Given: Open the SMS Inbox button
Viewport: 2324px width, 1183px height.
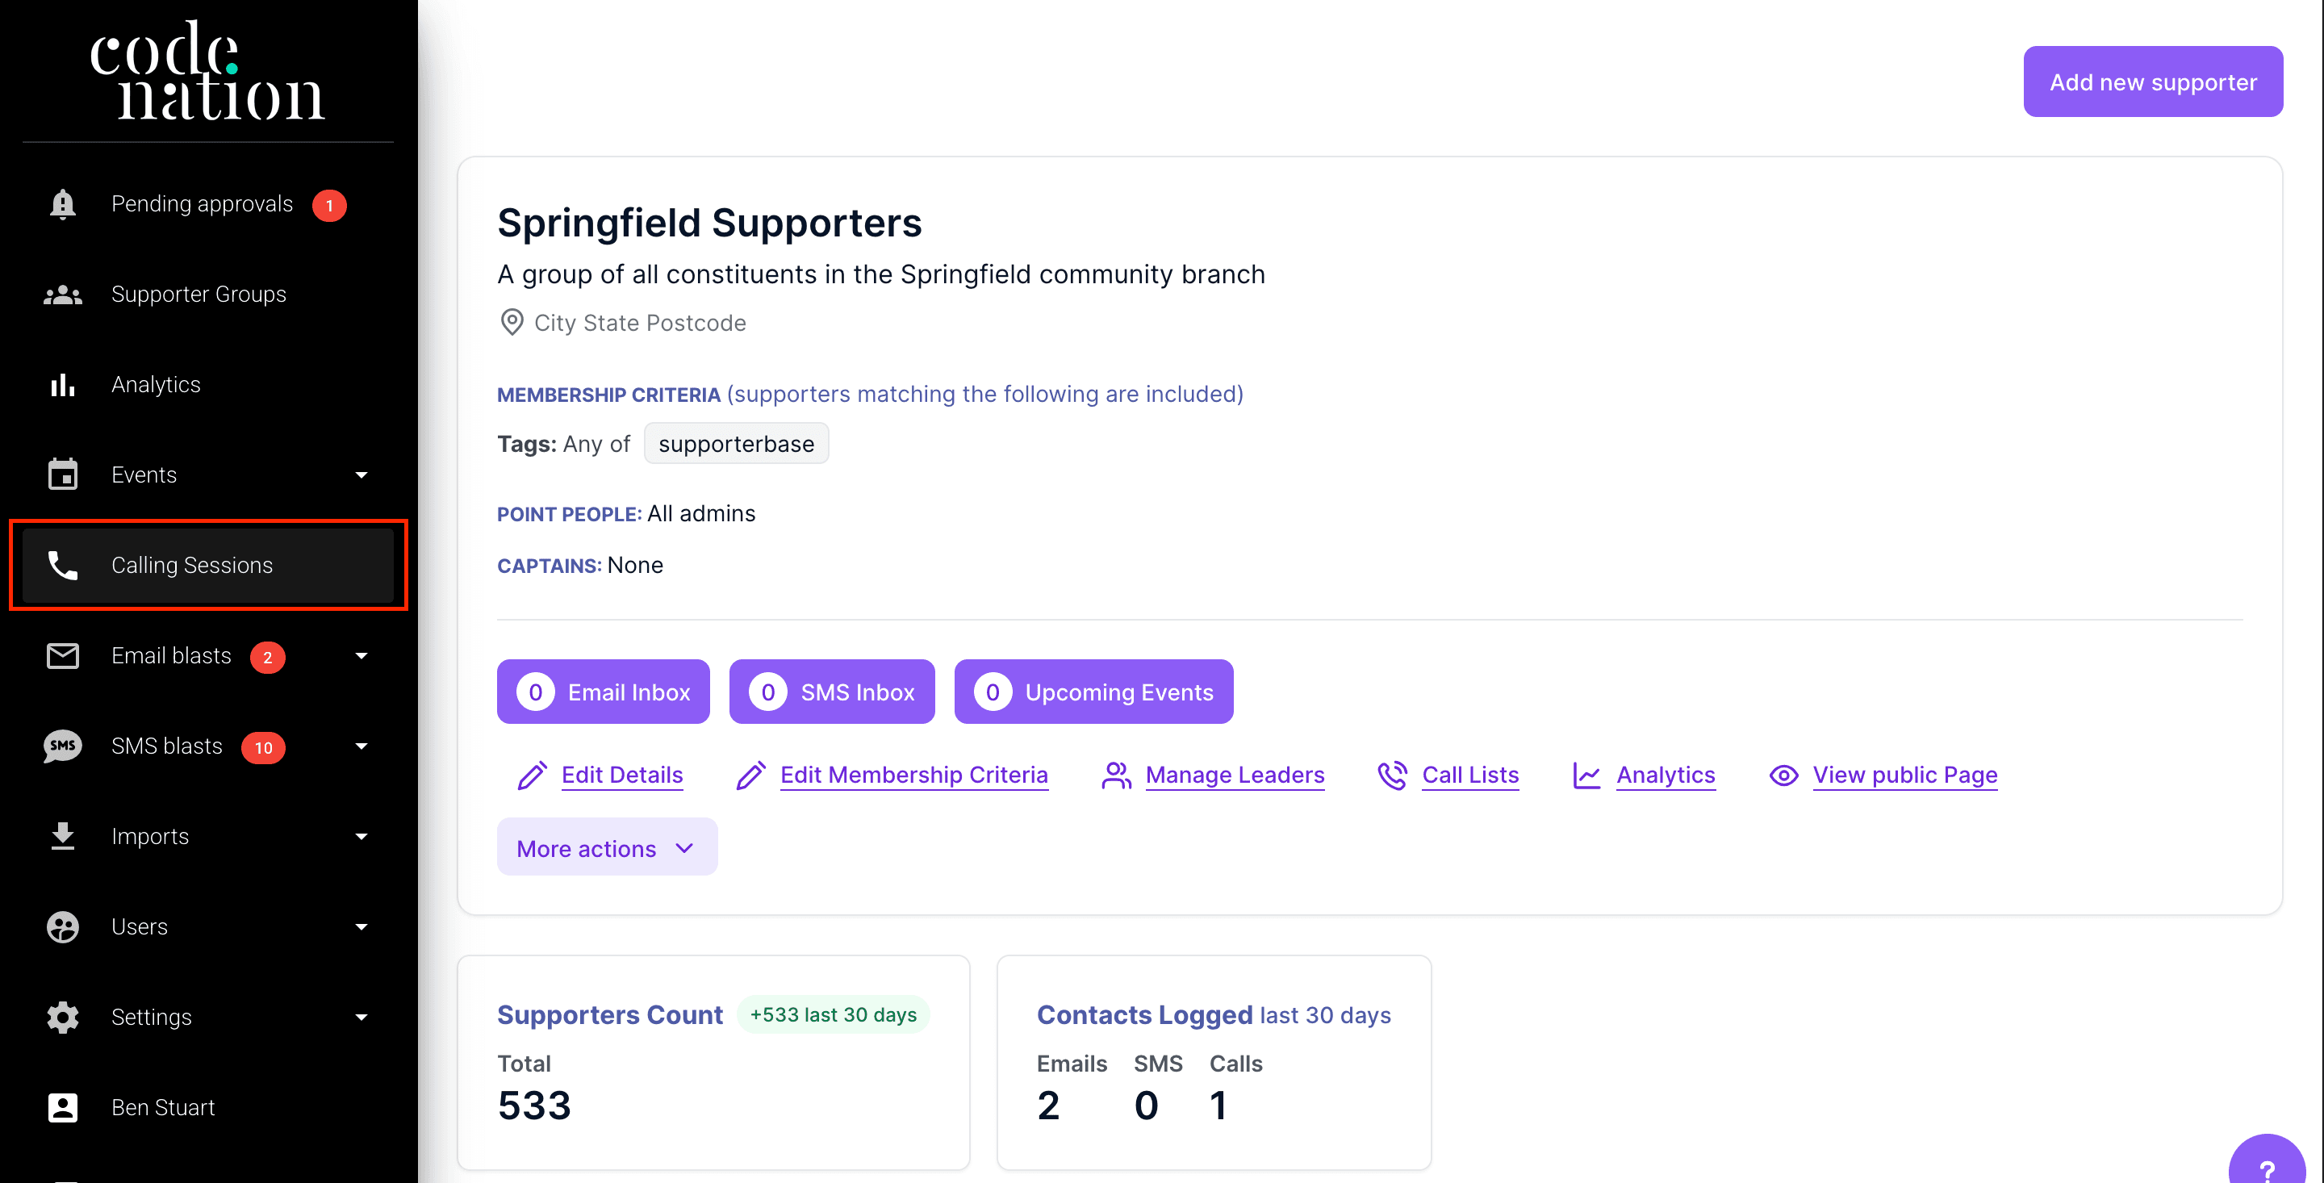Looking at the screenshot, I should click(x=831, y=692).
